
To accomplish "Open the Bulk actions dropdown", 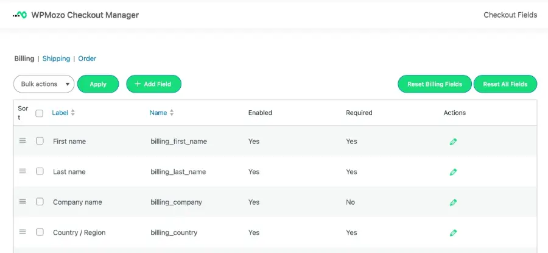I will [x=44, y=84].
